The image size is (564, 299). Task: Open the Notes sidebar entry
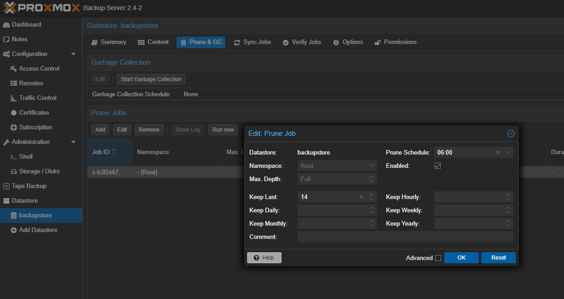point(19,39)
